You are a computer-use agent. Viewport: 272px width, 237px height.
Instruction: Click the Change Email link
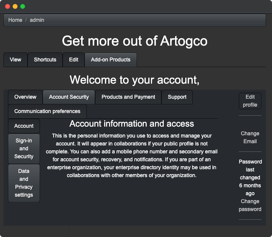click(250, 138)
